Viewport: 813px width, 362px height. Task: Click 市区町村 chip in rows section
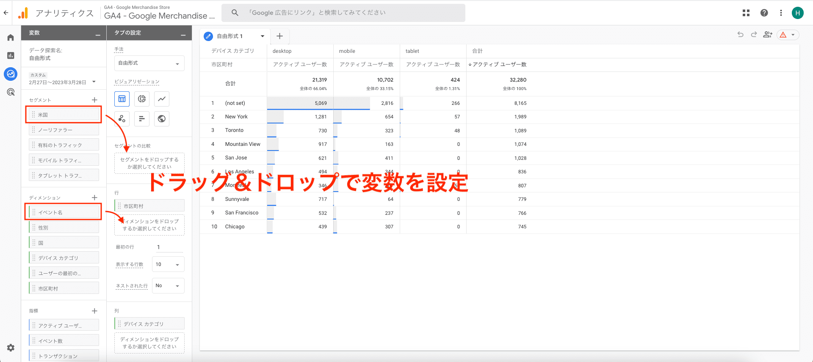click(x=149, y=206)
